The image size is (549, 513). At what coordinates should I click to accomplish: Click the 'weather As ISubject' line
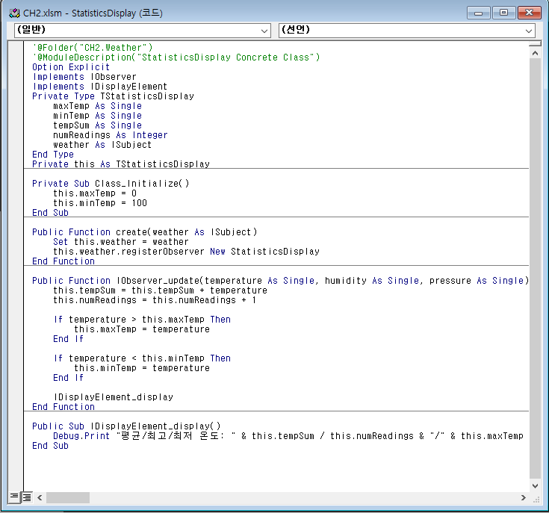tap(102, 145)
